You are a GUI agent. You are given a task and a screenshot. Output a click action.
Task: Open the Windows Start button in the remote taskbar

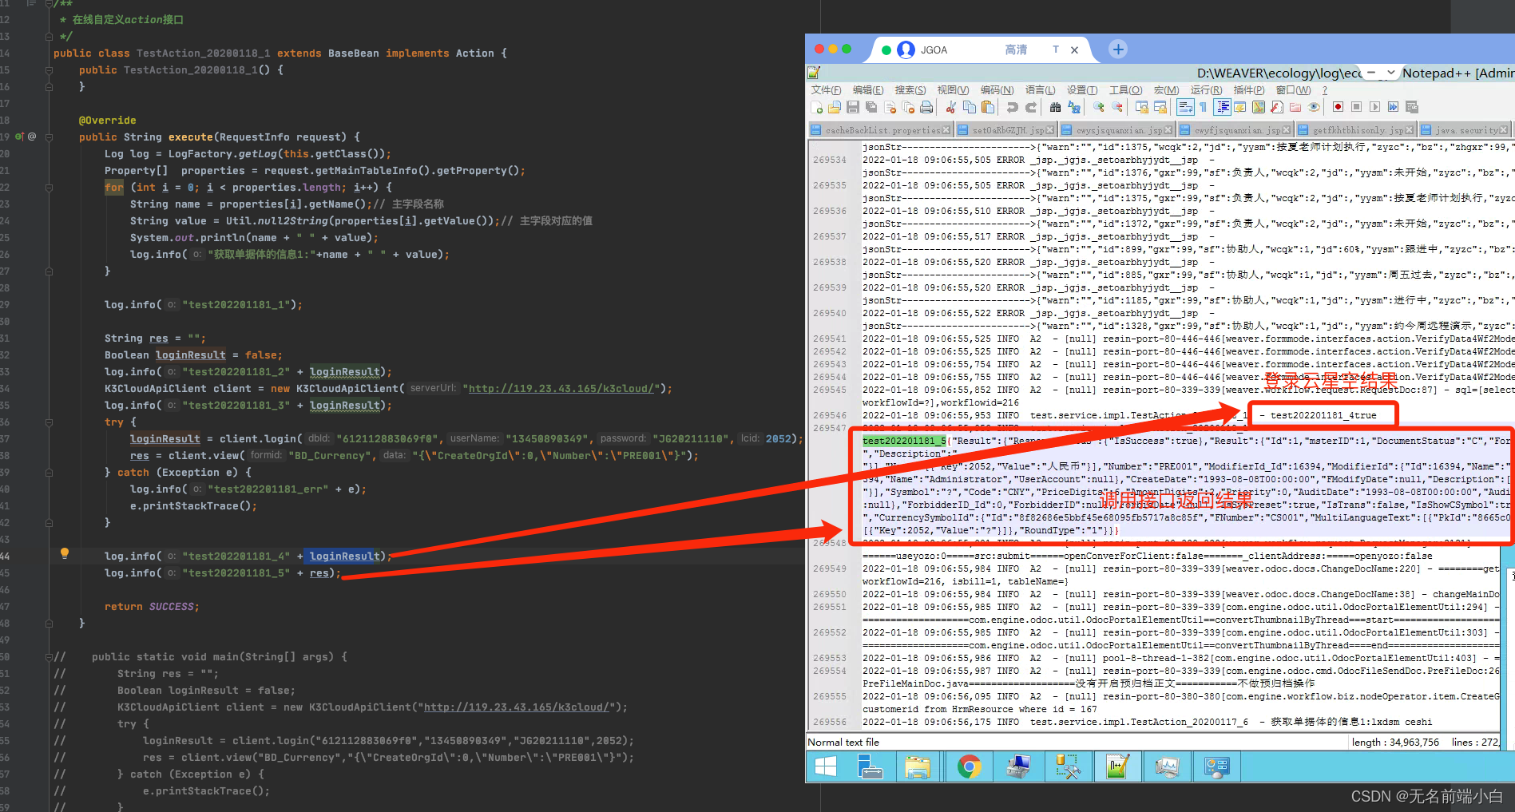(x=826, y=767)
